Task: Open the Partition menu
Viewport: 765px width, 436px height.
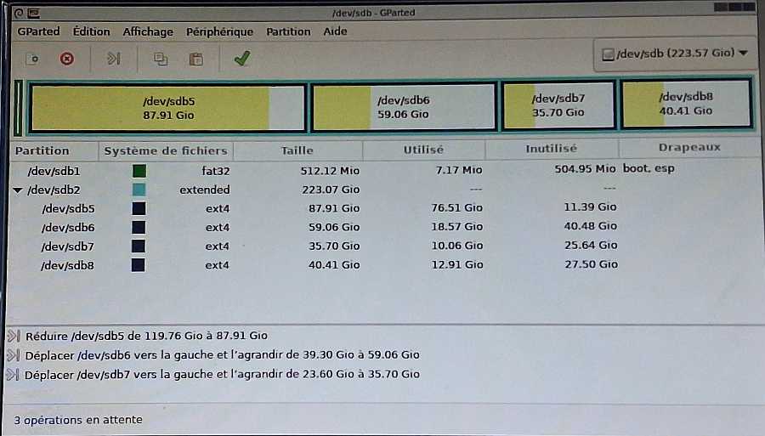Action: point(288,31)
